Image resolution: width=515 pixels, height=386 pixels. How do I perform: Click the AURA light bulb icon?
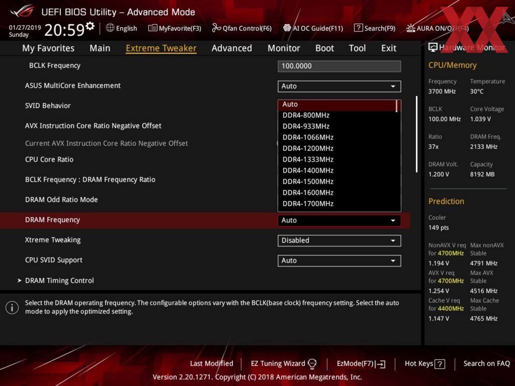410,28
